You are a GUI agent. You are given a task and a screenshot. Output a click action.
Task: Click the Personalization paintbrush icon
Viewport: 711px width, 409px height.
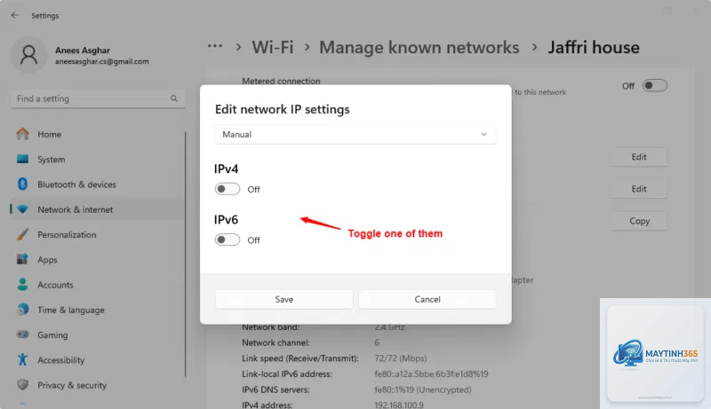pos(22,234)
